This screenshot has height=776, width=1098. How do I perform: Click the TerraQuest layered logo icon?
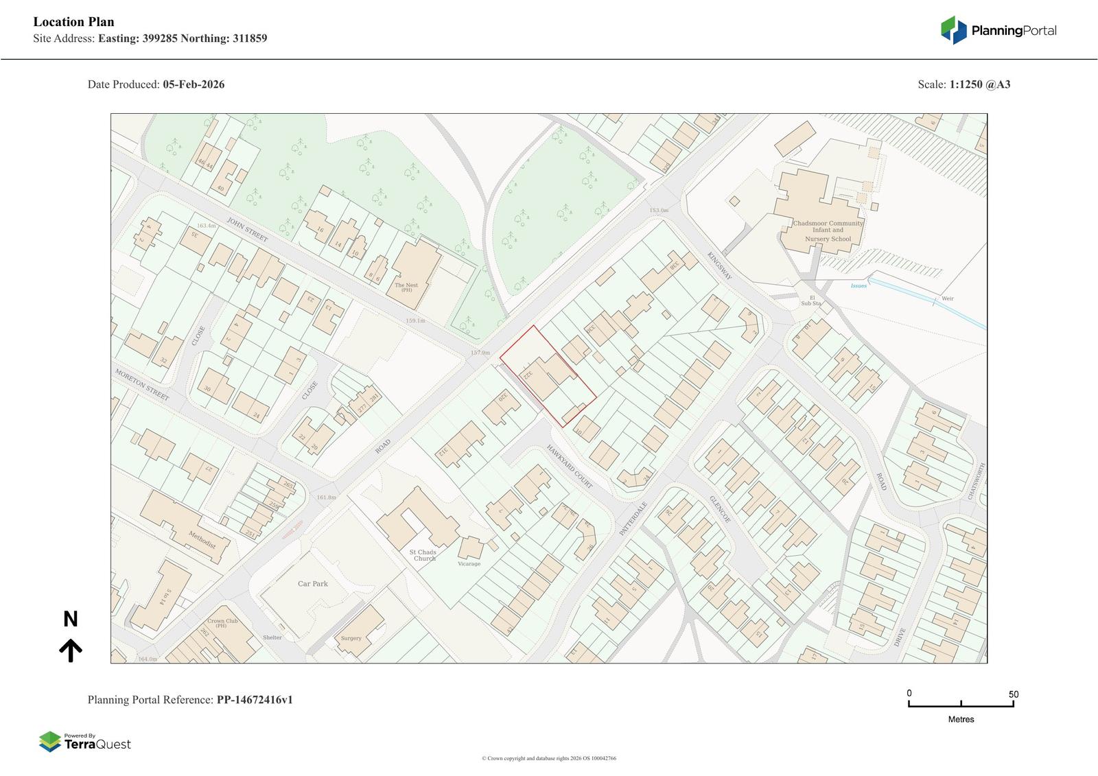(50, 742)
